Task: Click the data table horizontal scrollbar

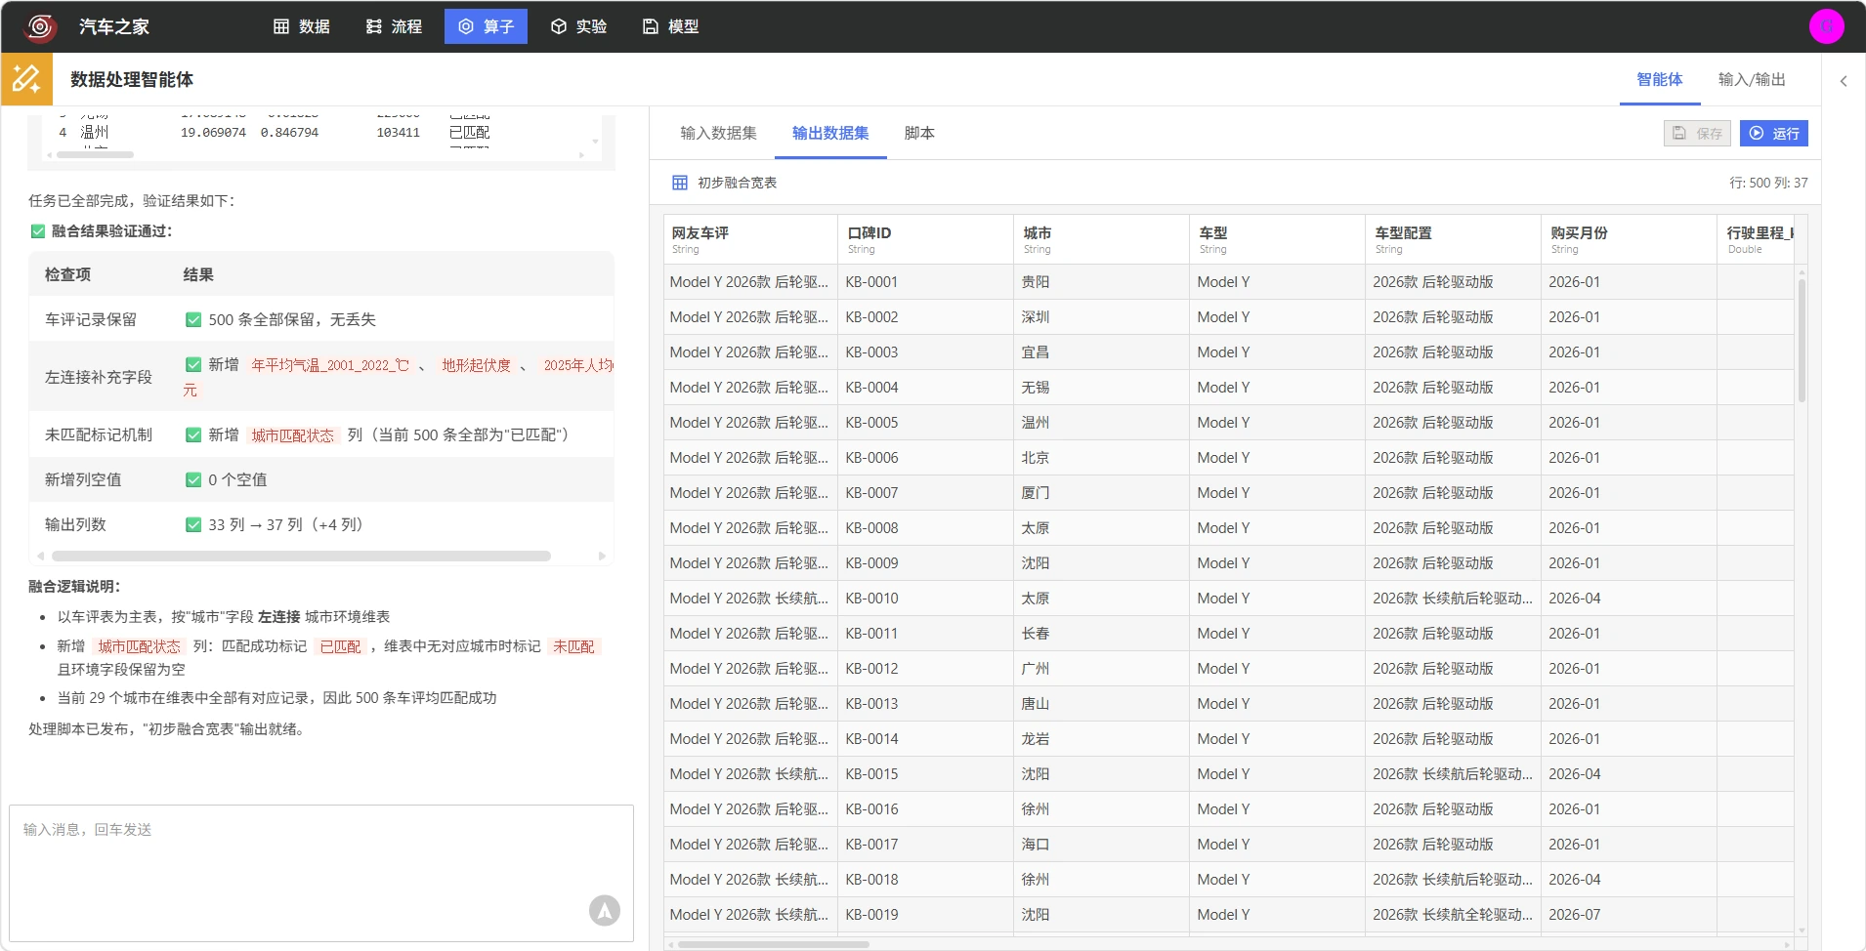Action: coord(773,944)
